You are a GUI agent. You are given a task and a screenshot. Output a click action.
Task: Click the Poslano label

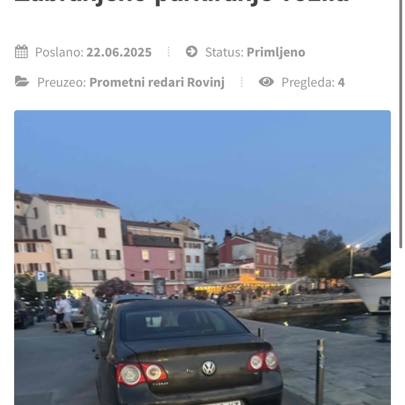60,52
